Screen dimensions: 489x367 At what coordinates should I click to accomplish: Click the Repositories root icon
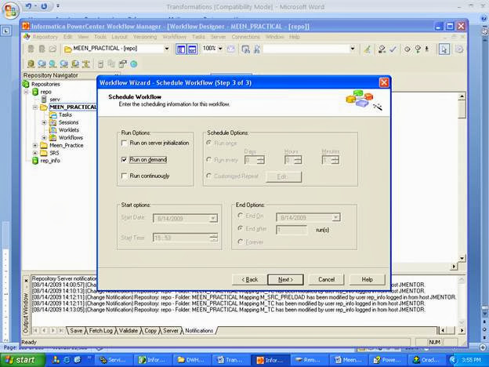tap(26, 84)
